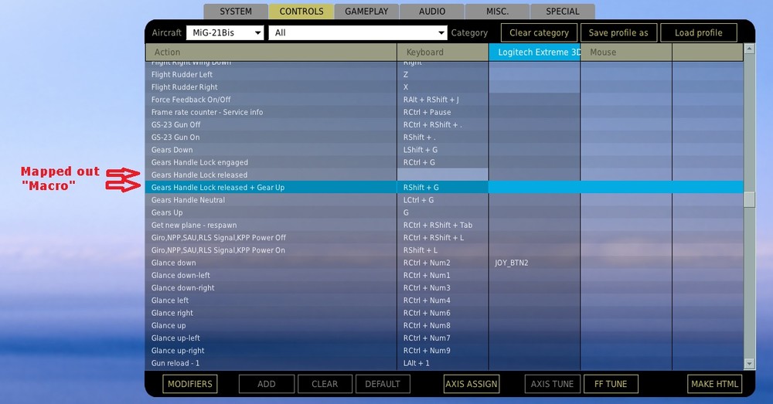Open the AXIS ASSIGN panel

tap(472, 384)
